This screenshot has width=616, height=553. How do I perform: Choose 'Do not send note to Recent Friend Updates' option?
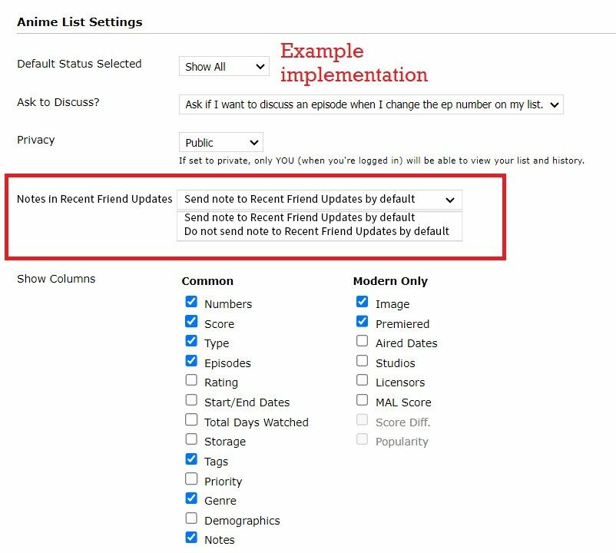tap(316, 231)
